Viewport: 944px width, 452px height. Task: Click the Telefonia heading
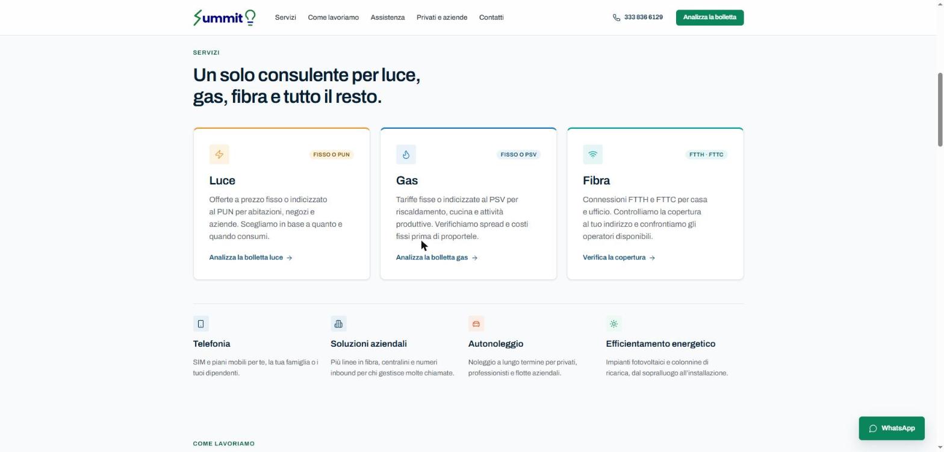point(211,344)
